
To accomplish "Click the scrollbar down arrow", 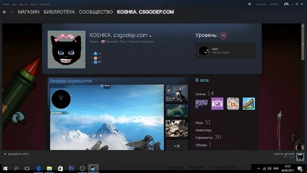I will click(303, 147).
